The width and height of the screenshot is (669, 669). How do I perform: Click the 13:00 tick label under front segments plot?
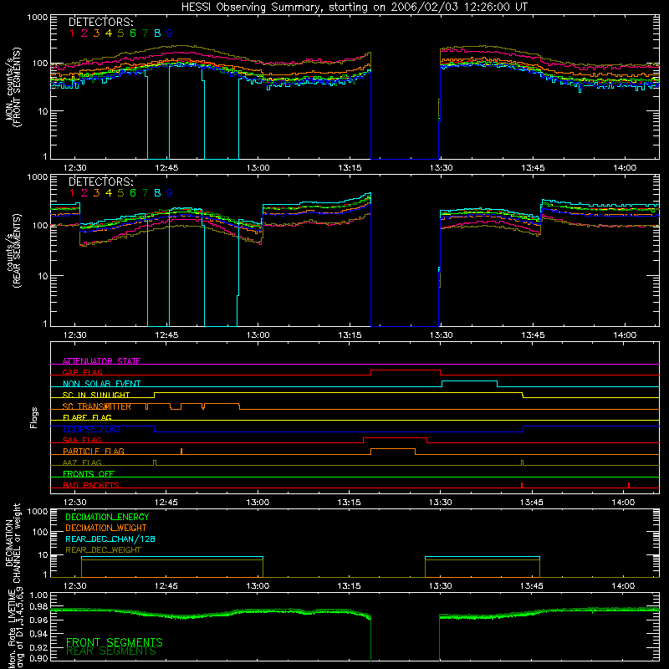[258, 168]
